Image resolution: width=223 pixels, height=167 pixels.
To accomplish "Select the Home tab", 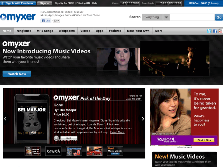I will coord(7,31).
